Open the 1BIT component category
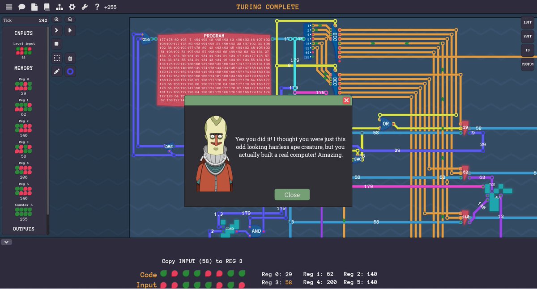The width and height of the screenshot is (537, 289). [527, 23]
